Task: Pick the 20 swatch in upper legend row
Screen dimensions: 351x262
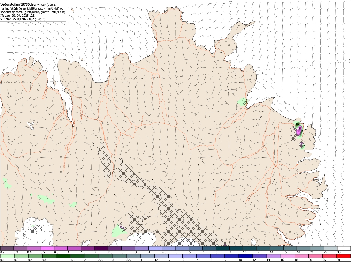Action: (317, 248)
